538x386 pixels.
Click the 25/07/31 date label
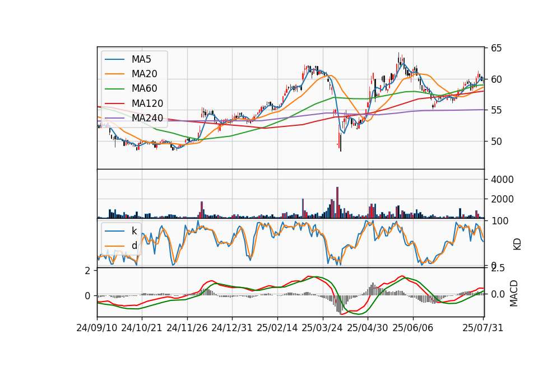click(483, 328)
